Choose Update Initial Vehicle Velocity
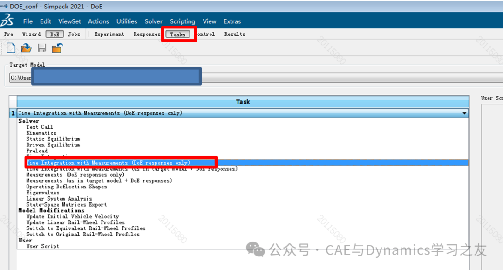Viewport: 503px width, 270px height. click(x=73, y=216)
